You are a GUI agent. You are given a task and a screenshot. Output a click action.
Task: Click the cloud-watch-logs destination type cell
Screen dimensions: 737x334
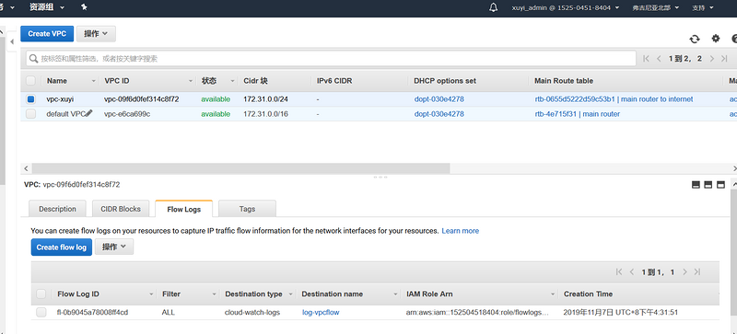coord(252,313)
